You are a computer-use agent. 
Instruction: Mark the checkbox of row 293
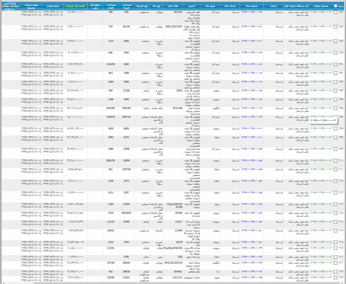click(x=335, y=91)
